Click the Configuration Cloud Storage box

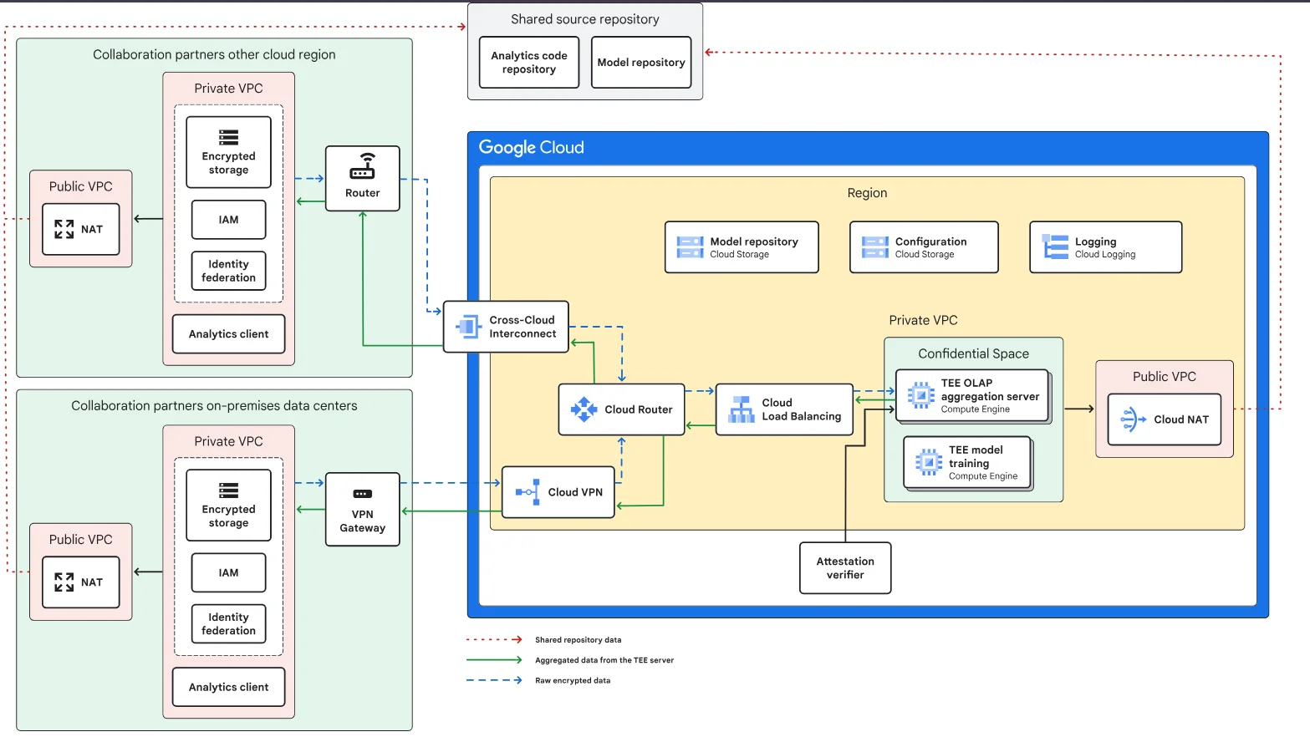[923, 246]
